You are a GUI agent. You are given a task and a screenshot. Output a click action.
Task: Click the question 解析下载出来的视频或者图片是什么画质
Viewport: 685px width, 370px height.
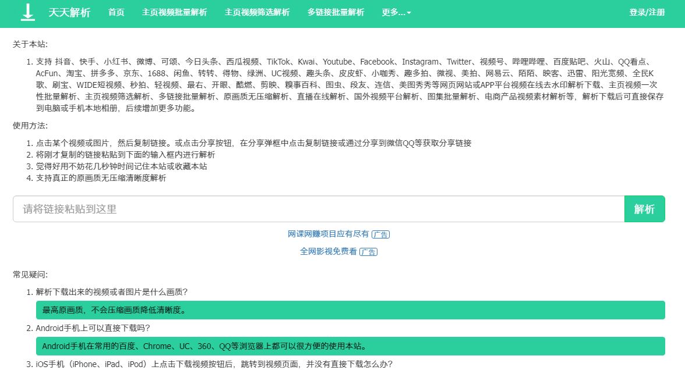point(112,291)
